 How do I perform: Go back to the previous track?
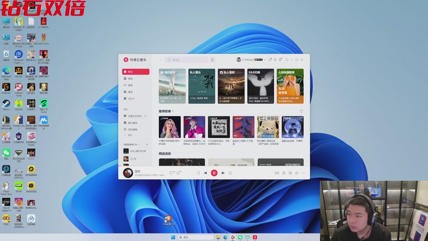(205, 173)
